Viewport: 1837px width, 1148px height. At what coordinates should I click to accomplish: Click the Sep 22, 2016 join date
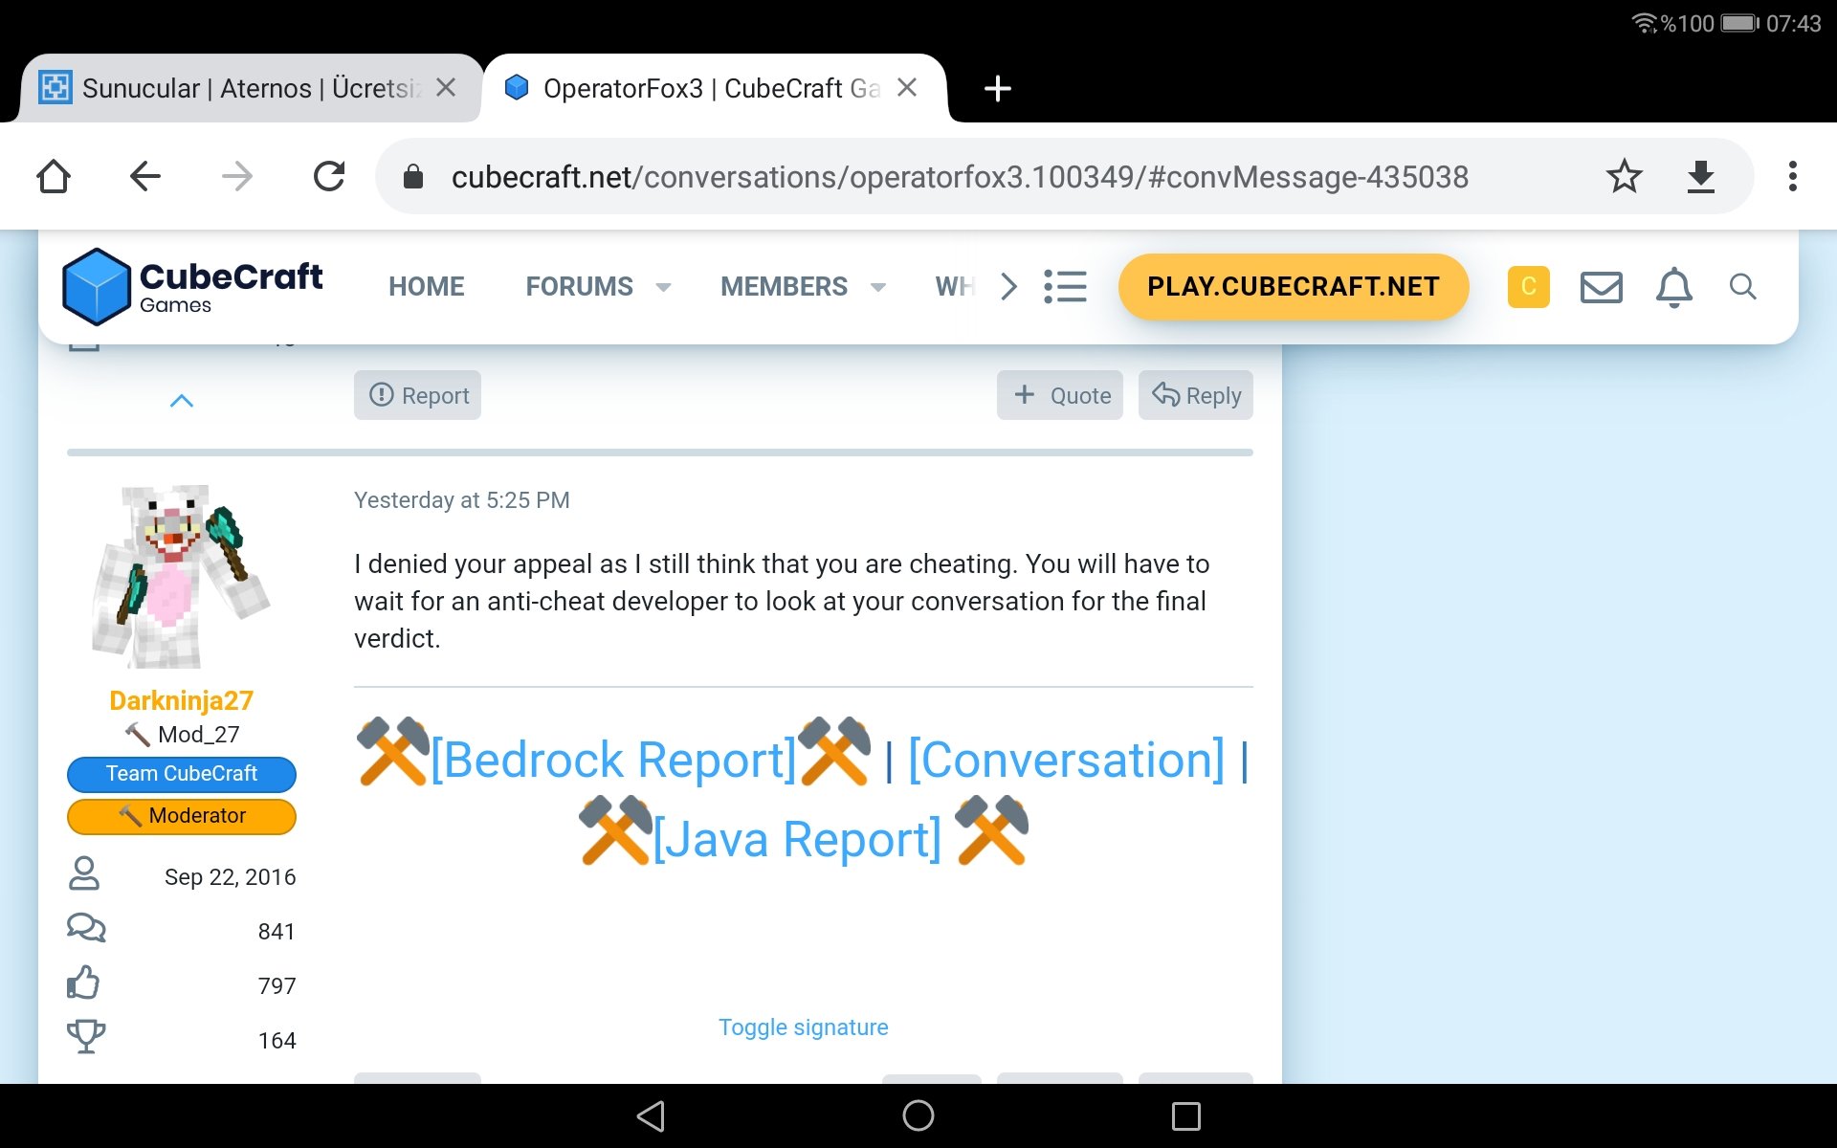(230, 877)
